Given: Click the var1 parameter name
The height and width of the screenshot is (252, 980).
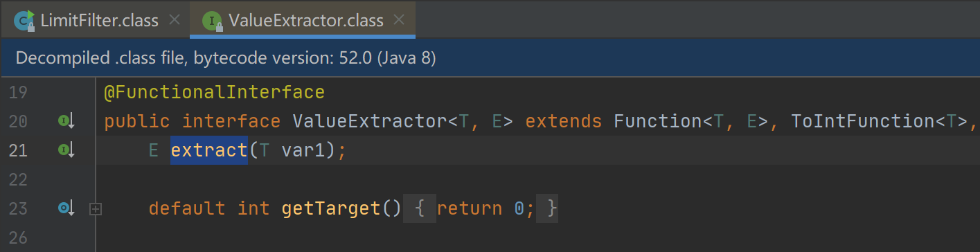Looking at the screenshot, I should click(303, 150).
